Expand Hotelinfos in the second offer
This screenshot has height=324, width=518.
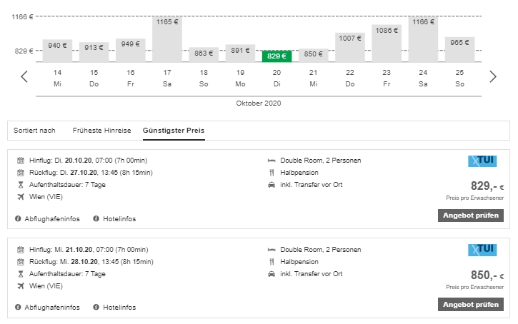119,307
